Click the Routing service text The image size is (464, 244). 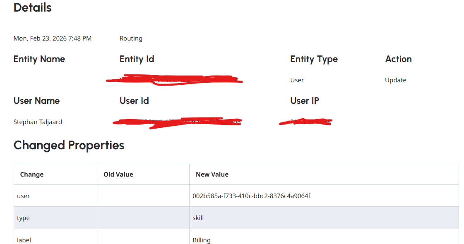[131, 38]
